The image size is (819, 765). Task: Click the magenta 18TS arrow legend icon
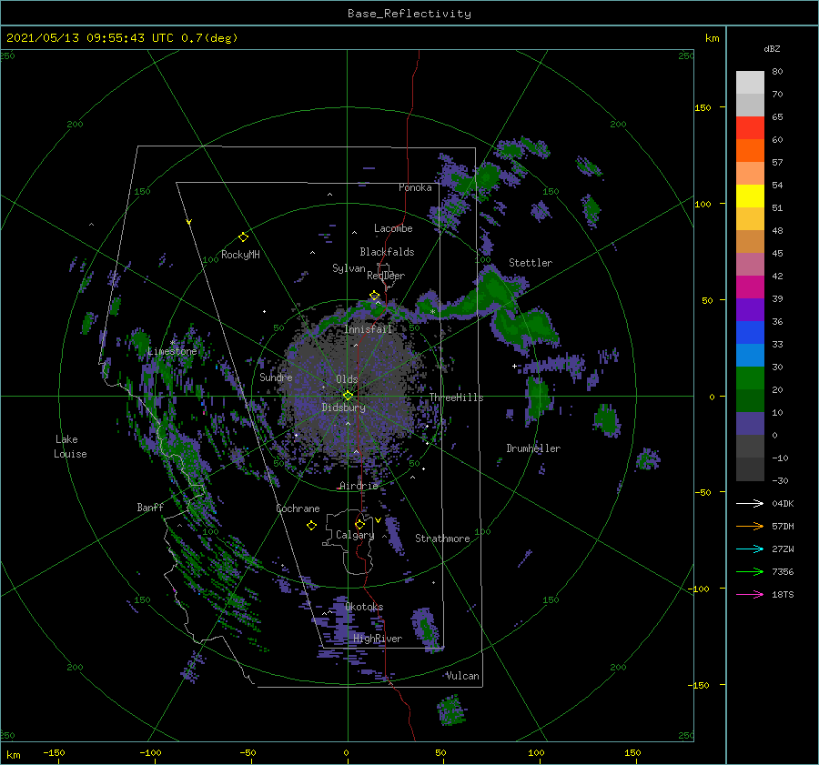(750, 594)
